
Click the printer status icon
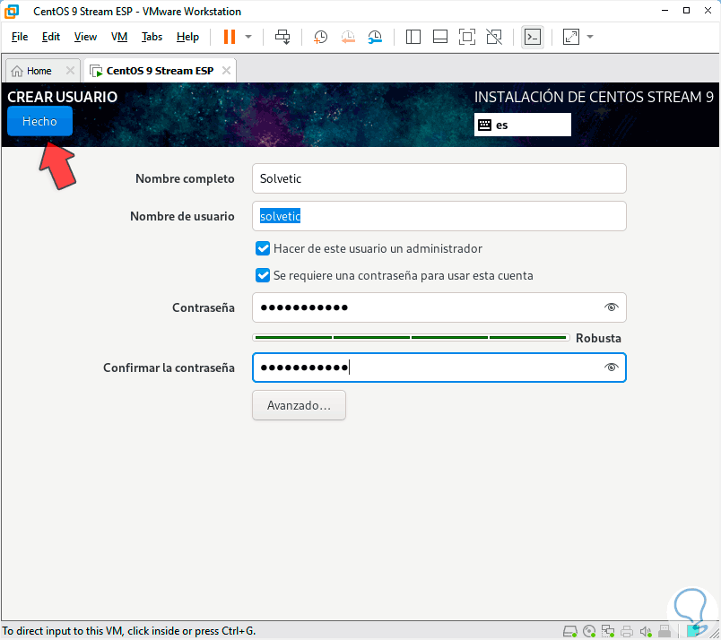click(x=627, y=631)
